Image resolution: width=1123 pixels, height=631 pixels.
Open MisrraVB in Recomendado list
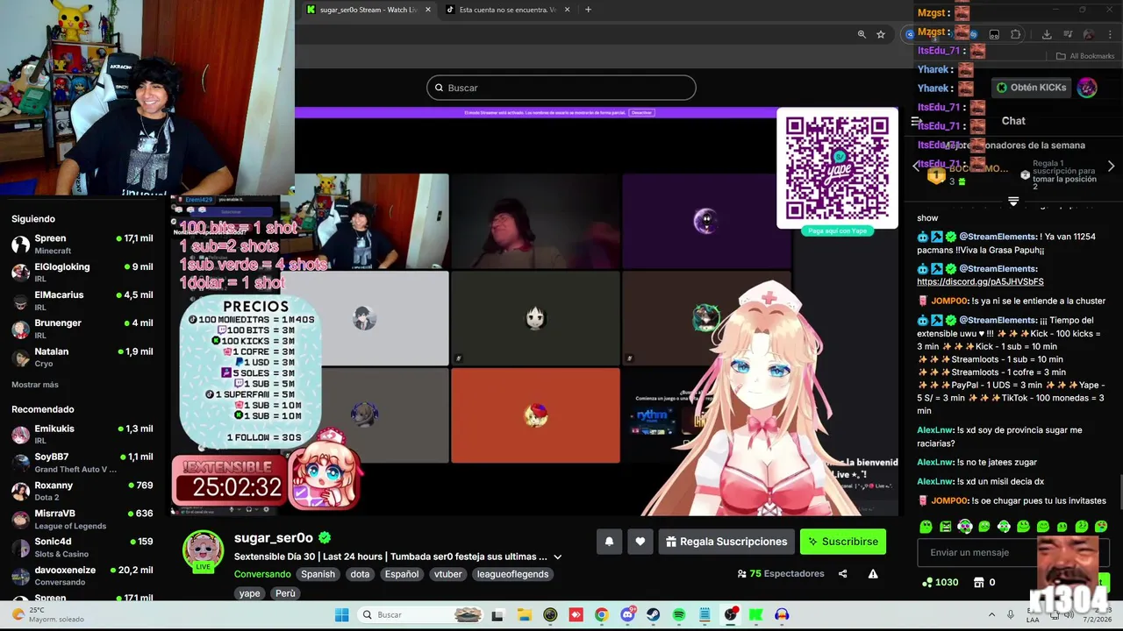82,519
